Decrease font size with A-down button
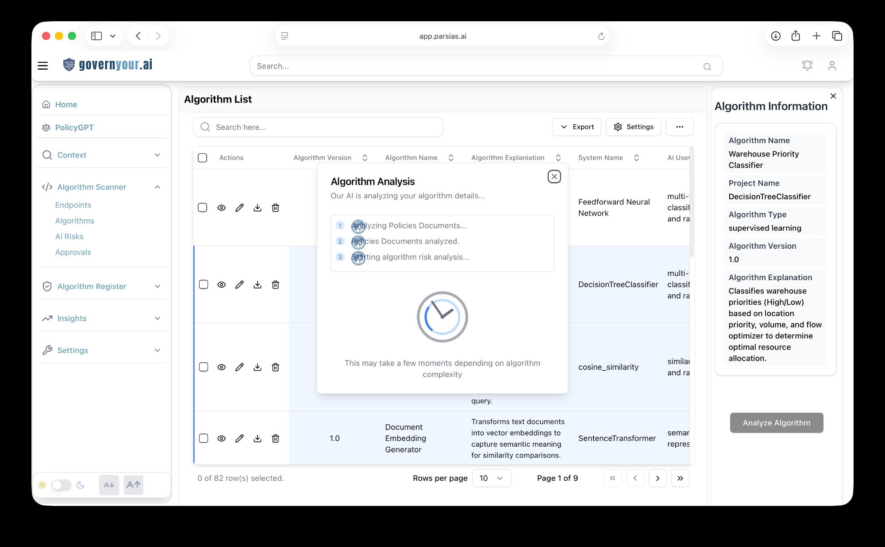Screen dimensions: 885x547 tap(109, 485)
